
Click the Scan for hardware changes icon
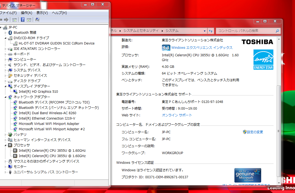pyautogui.click(x=37, y=20)
